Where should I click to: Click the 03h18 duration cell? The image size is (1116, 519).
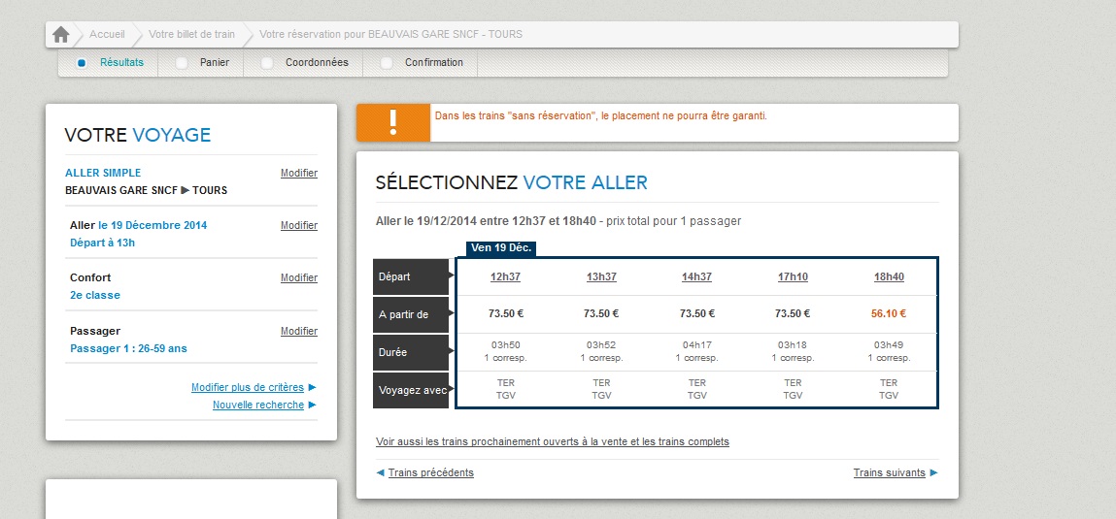(793, 351)
